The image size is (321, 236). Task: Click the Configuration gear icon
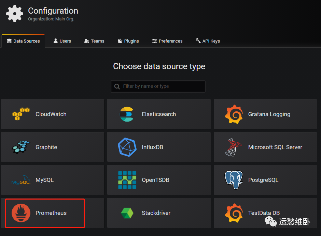(x=15, y=14)
